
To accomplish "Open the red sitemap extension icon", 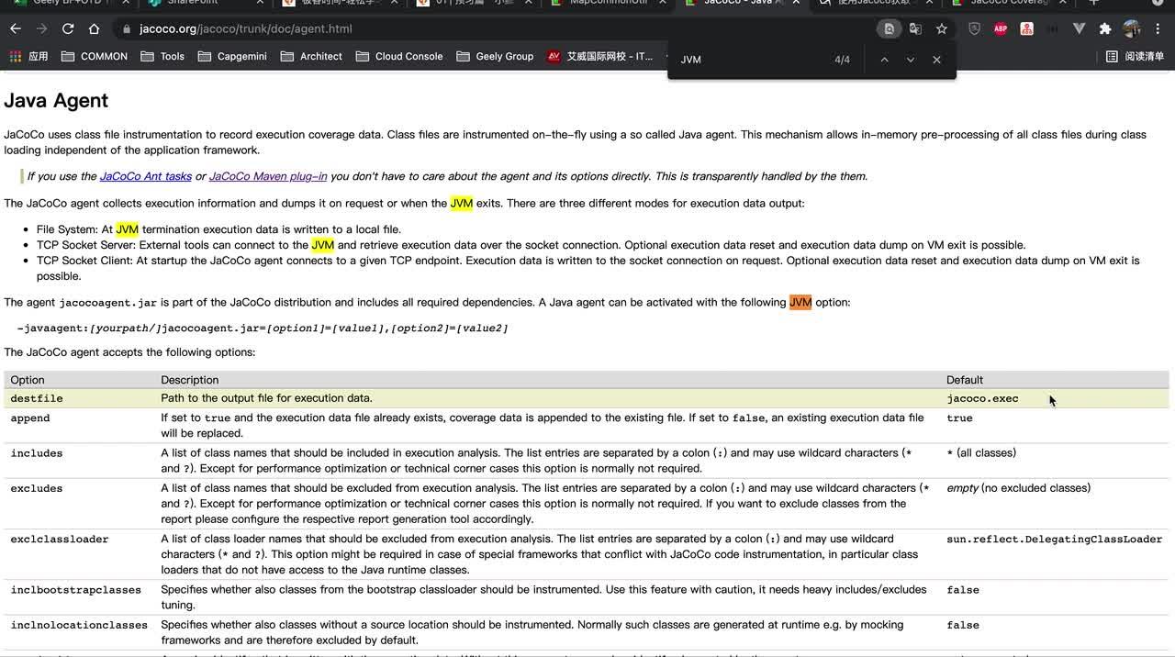I will click(x=1026, y=28).
